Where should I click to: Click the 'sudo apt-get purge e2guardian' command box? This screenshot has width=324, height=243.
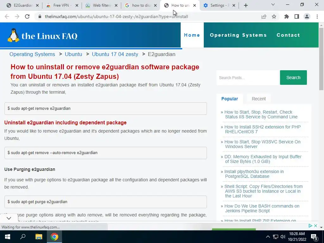point(106,202)
